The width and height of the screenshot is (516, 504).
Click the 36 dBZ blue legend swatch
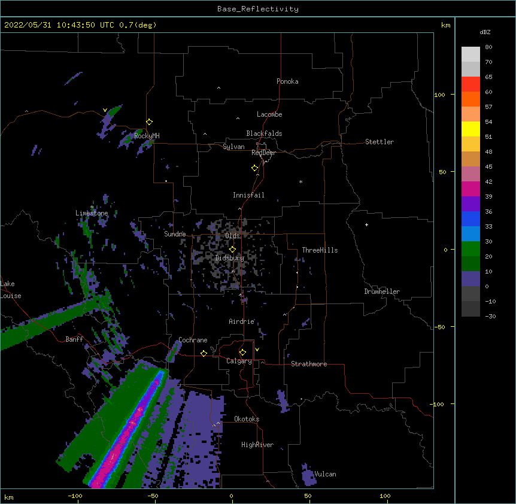(471, 218)
